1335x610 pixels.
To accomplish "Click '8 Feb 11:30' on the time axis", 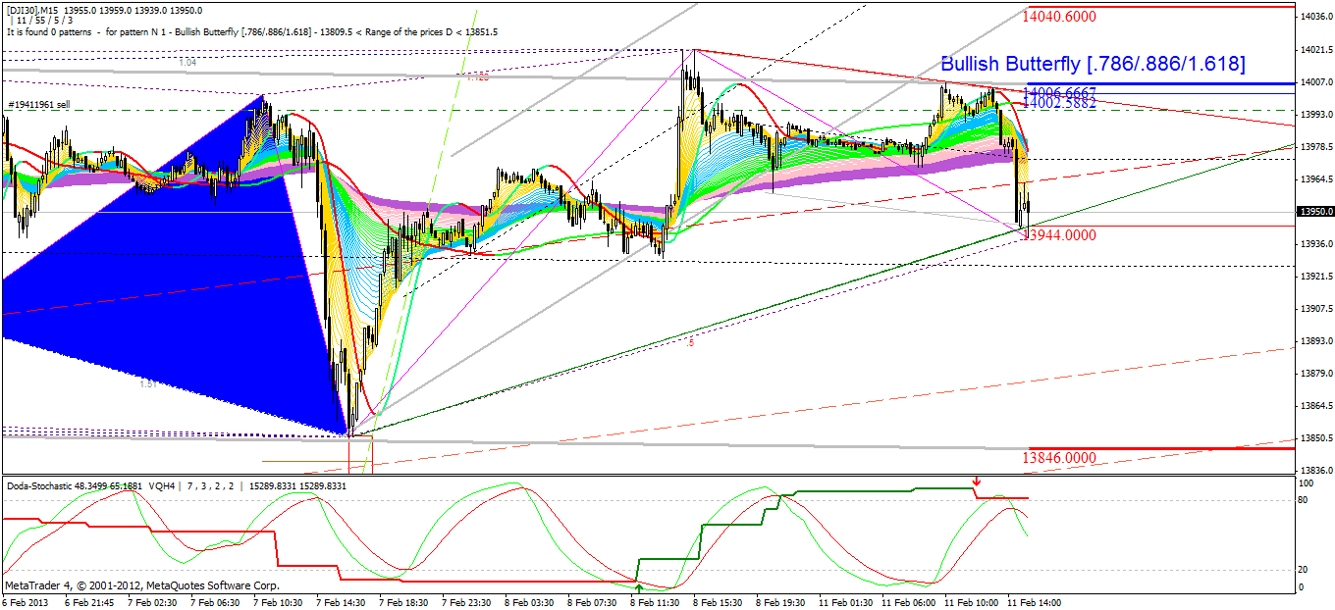I will pyautogui.click(x=656, y=602).
